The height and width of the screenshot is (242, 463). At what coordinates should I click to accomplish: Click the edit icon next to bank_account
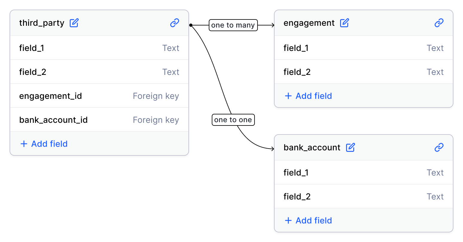coord(350,148)
